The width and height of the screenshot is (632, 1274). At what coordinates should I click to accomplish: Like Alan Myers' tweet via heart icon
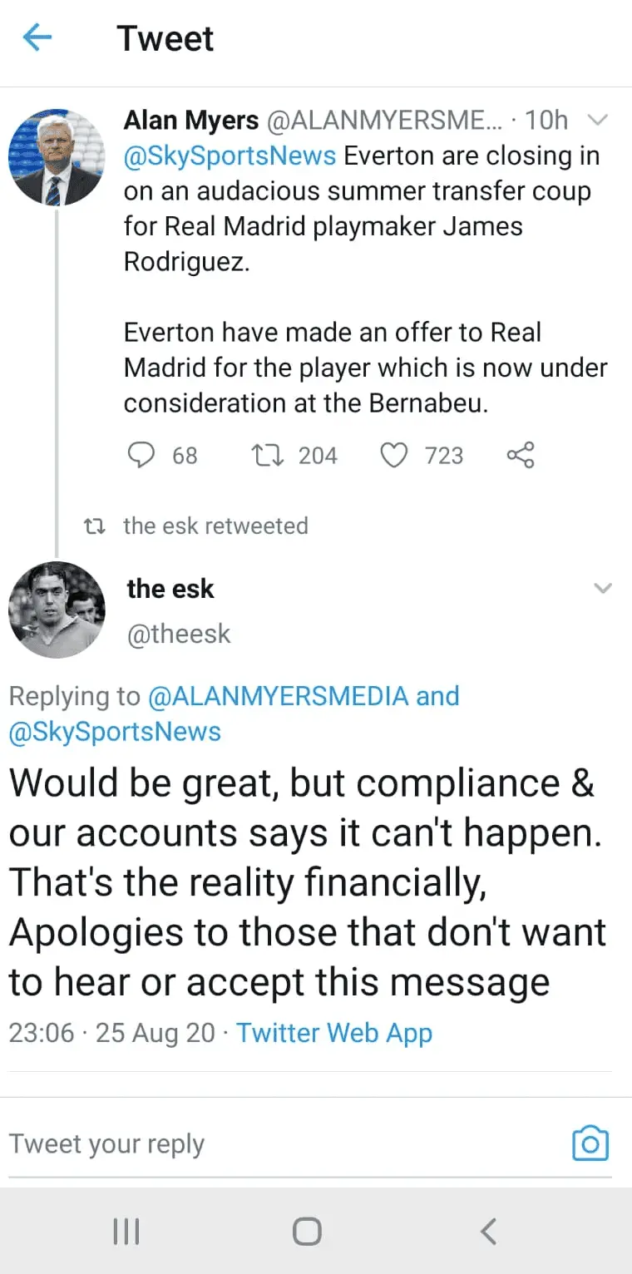tap(393, 455)
